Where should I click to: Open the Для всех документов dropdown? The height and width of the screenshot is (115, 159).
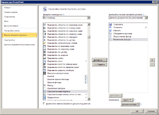click(x=146, y=18)
